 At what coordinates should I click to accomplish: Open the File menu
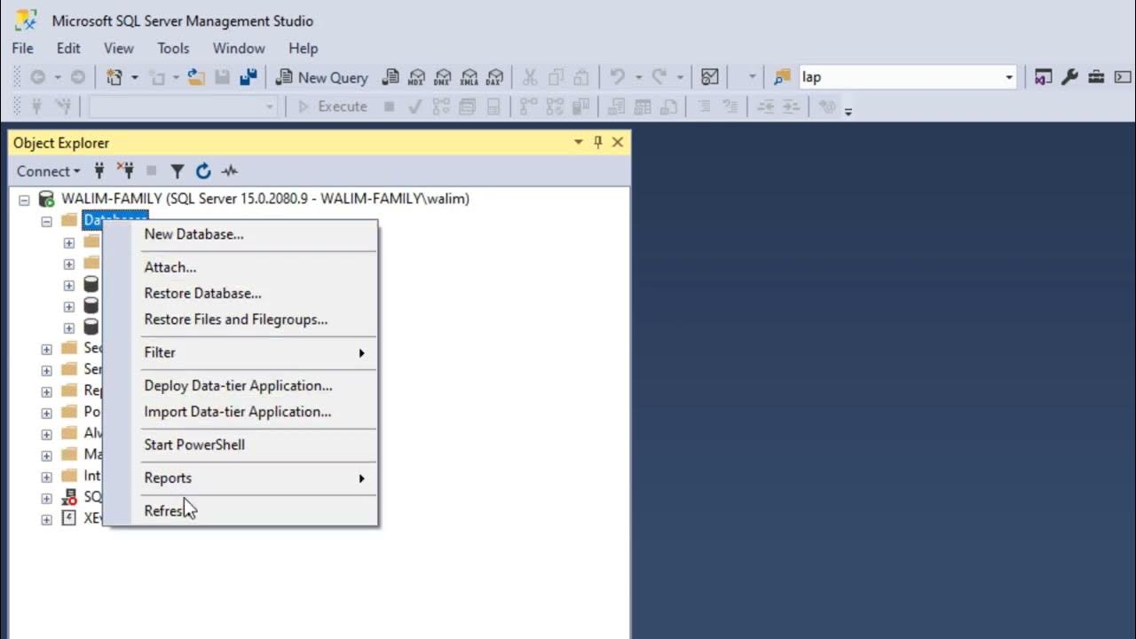22,48
